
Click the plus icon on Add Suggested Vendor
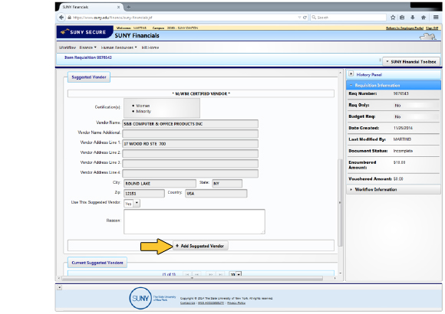point(177,246)
